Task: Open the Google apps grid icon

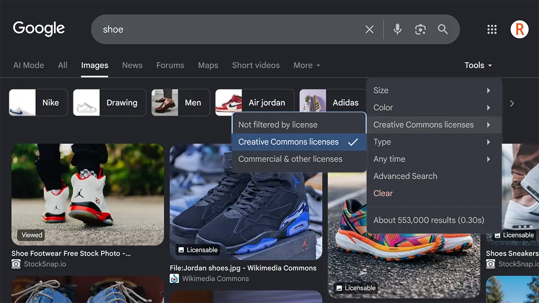Action: 492,30
